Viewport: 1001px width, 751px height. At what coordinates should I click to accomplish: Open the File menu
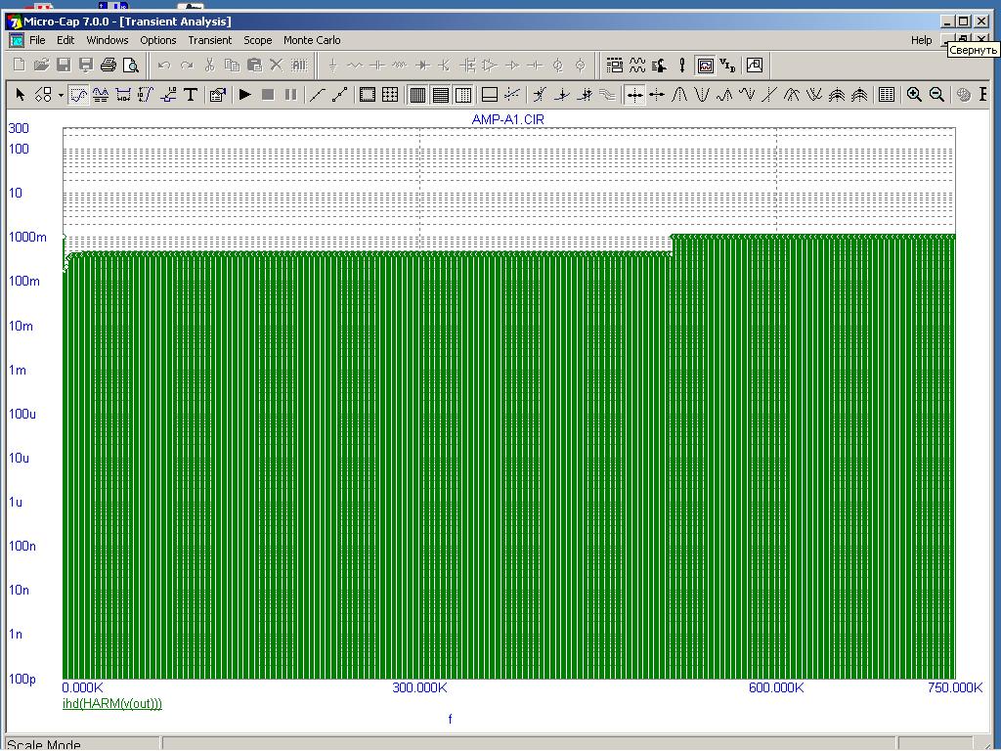click(x=37, y=39)
